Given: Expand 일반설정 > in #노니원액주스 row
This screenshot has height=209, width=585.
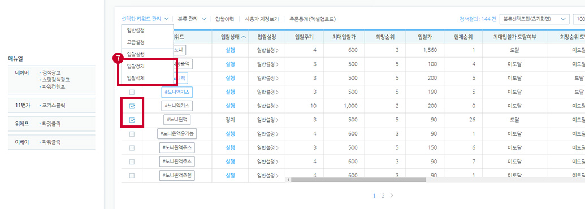Looking at the screenshot, I should coord(268,148).
